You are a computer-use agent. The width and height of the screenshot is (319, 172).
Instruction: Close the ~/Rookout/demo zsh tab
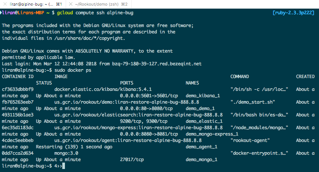(71, 4)
